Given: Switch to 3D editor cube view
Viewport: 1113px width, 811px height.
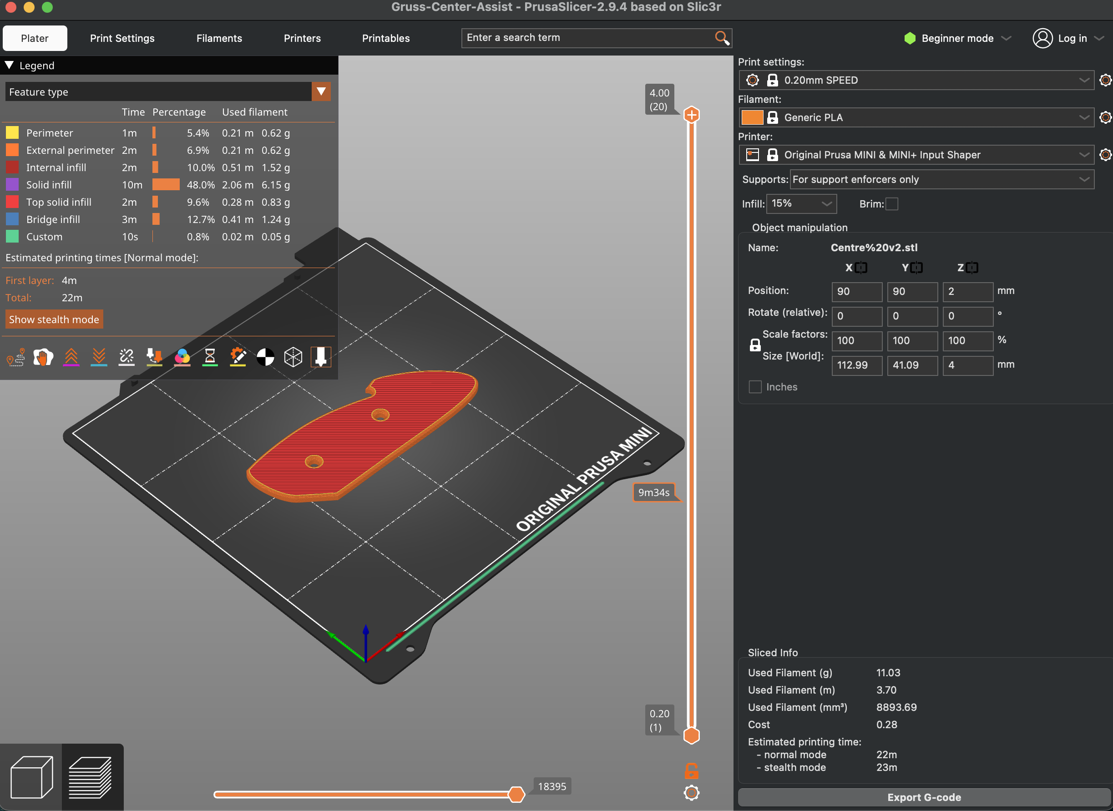Looking at the screenshot, I should coord(31,777).
